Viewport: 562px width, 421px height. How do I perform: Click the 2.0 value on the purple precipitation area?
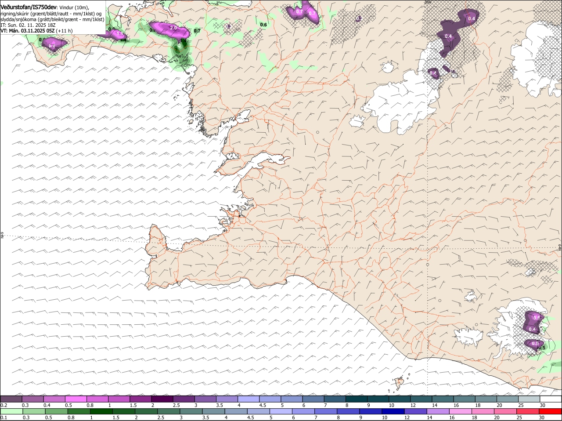[173, 28]
